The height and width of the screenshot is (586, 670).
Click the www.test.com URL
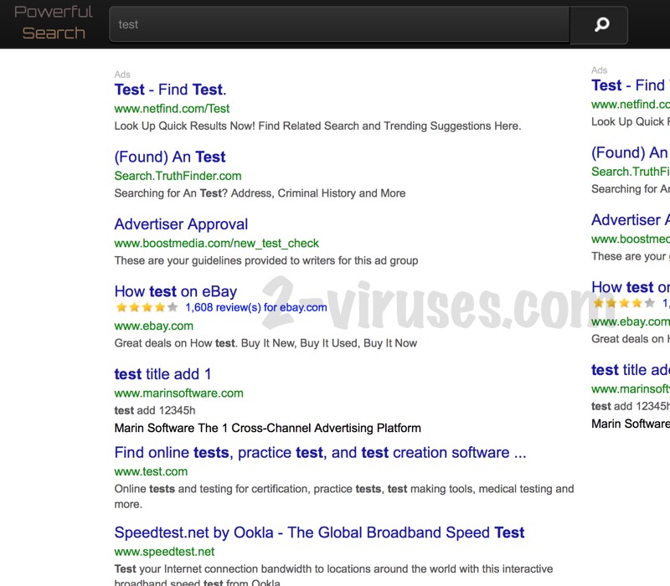pyautogui.click(x=151, y=471)
